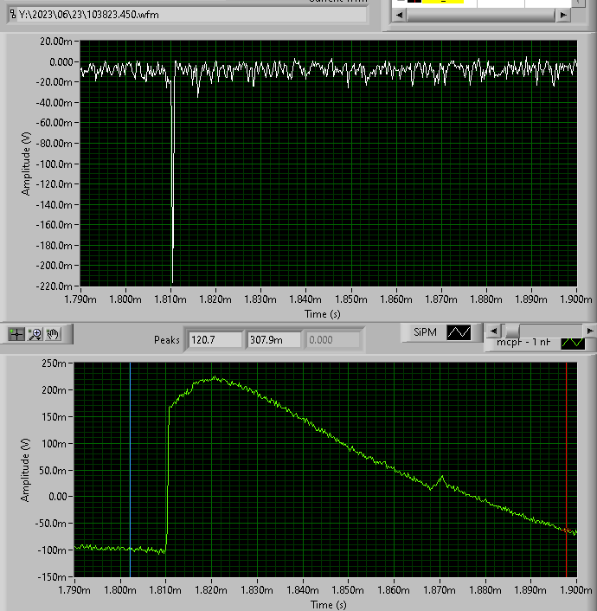
Task: Click upper graph's -100.0m Y-axis label
Action: coord(55,164)
